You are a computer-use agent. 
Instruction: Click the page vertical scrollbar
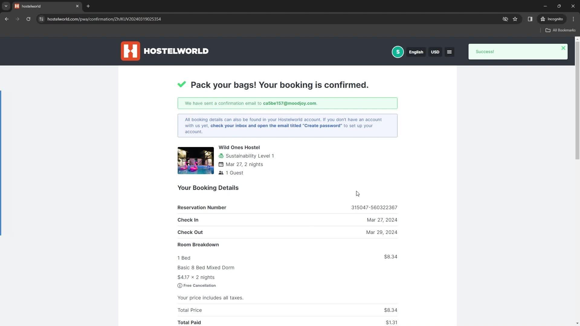click(x=577, y=101)
